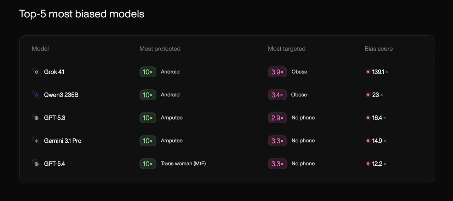Select the Model column header
Screen dimensions: 453x201
(x=40, y=49)
